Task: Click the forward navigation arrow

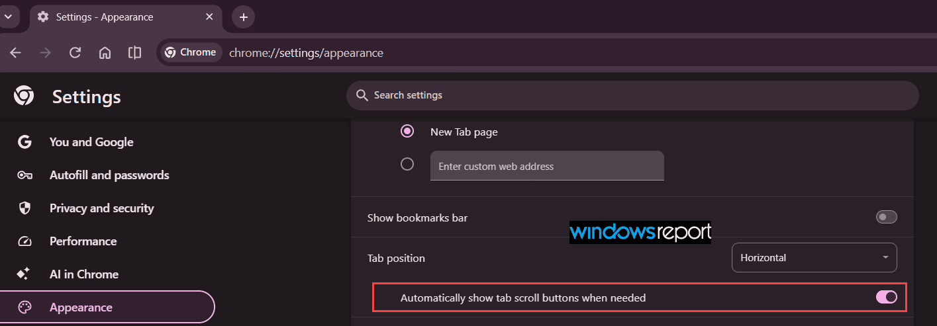Action: pos(45,53)
